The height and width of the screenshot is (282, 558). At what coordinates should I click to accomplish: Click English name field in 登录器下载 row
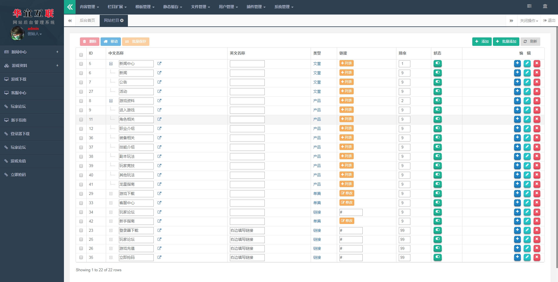tap(247, 231)
